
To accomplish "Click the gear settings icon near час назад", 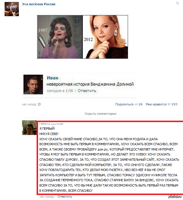I will 39,104.
